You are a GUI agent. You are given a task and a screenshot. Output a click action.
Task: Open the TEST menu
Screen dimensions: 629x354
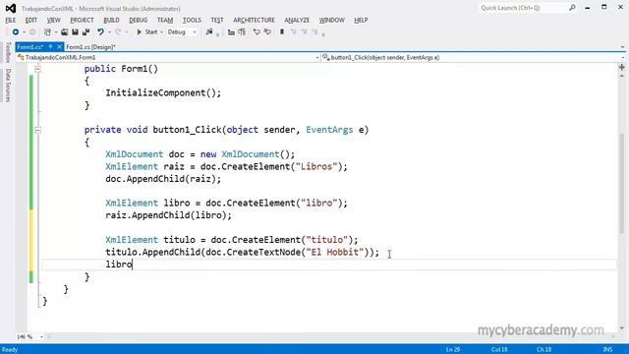(x=217, y=20)
